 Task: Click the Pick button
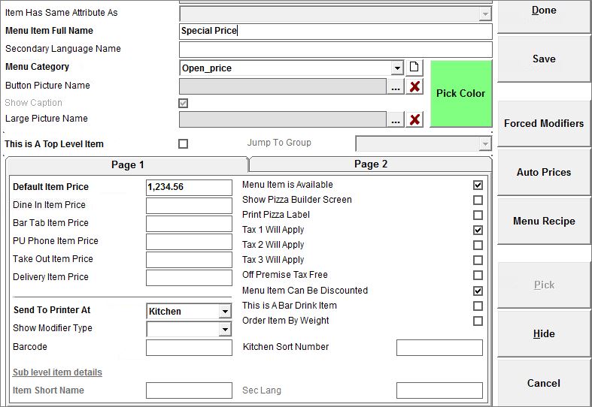(544, 285)
